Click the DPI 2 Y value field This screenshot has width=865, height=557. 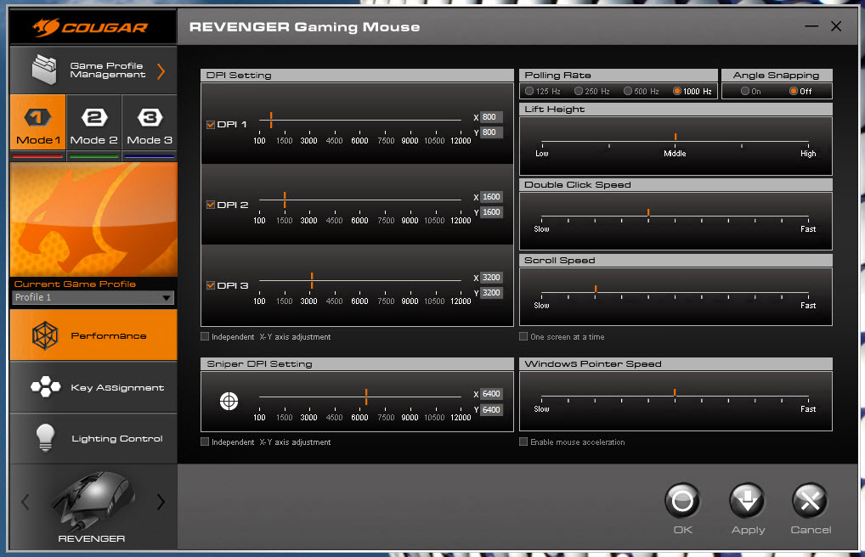[491, 212]
